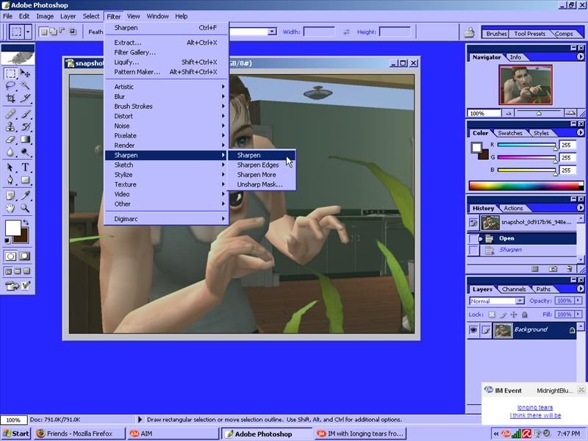Click the color ramp spectrum bar
This screenshot has width=588, height=441.
526,185
